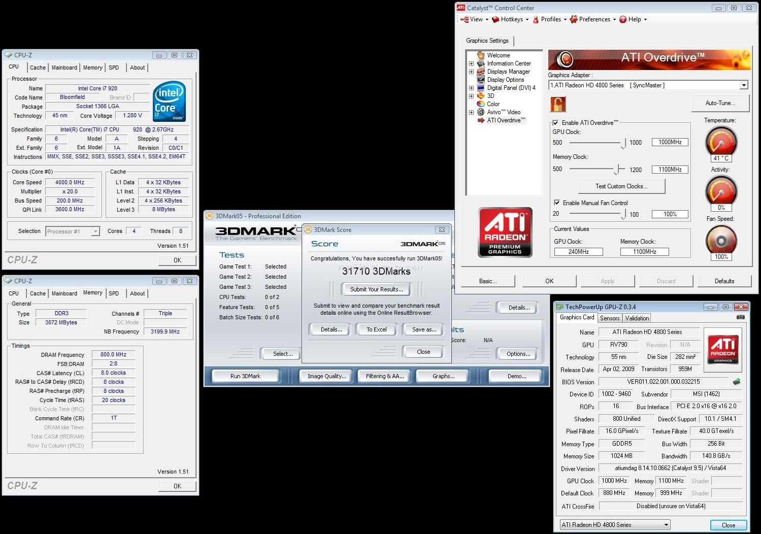Click Submit Your Results button
The image size is (761, 534).
377,289
